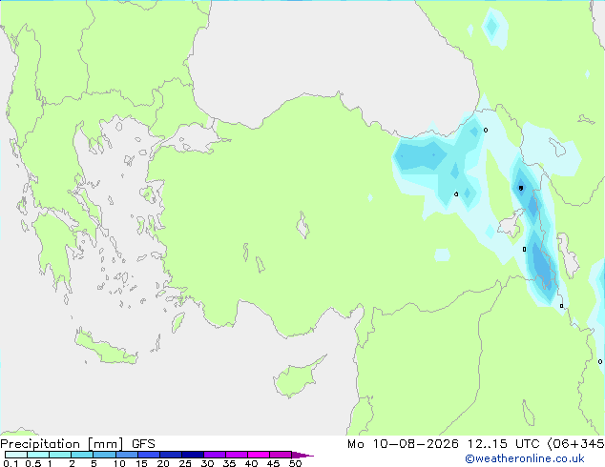The width and height of the screenshot is (605, 467).
Task: Click the "5" legend scale label
Action: tap(94, 463)
